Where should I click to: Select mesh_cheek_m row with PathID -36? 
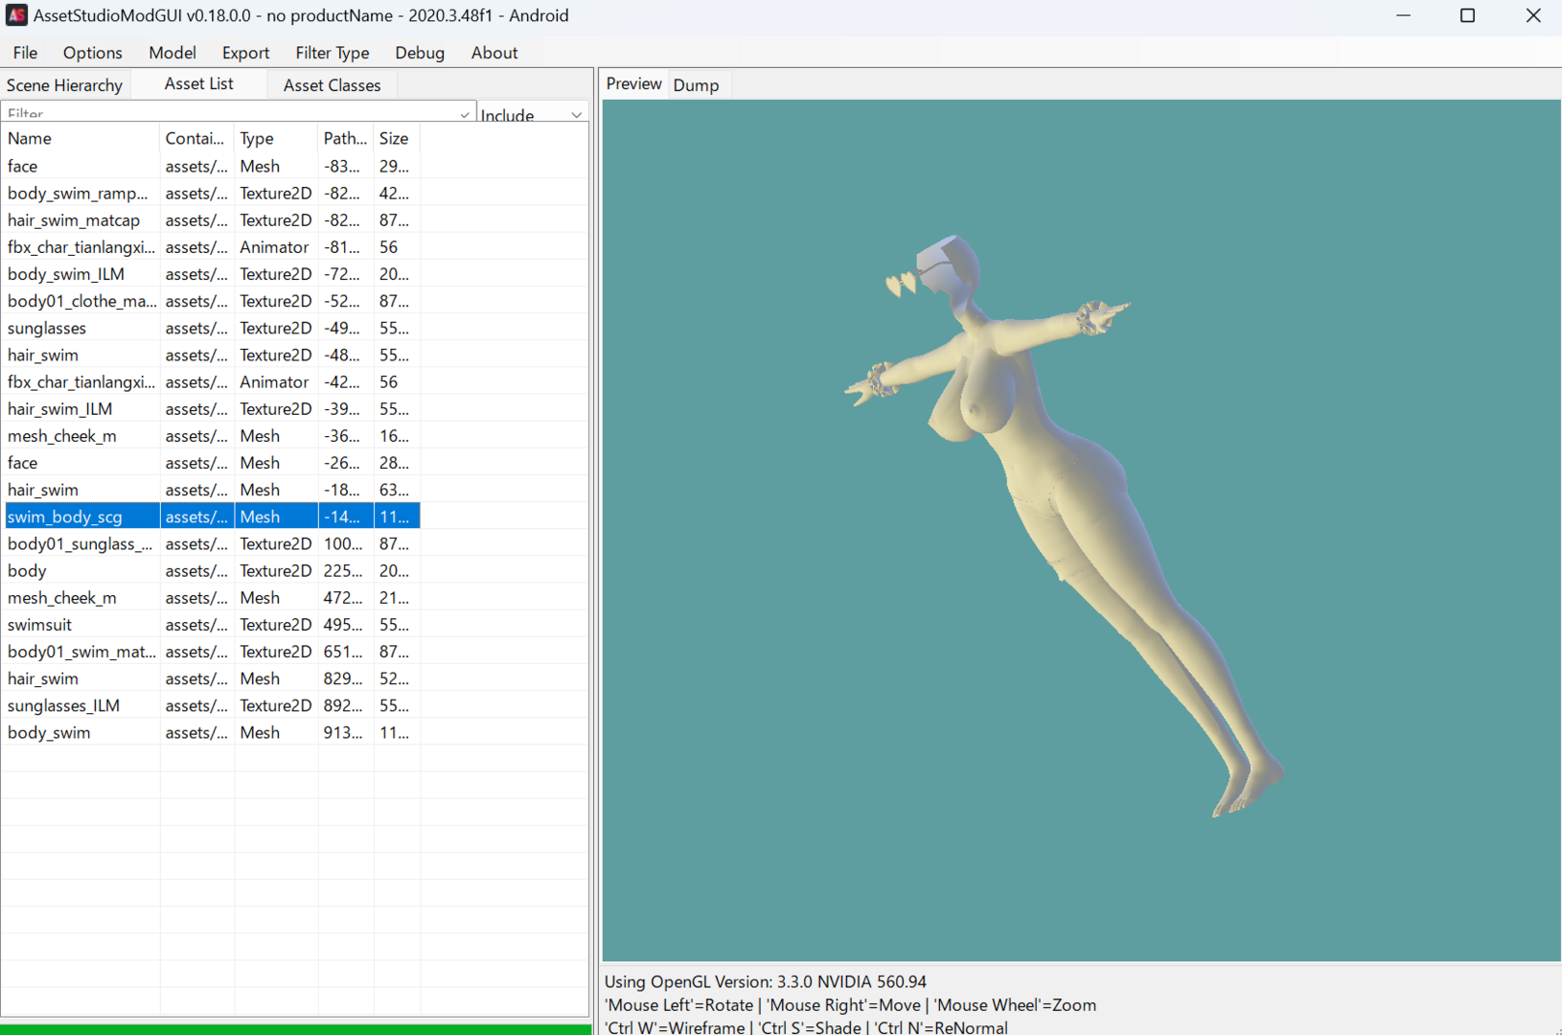coord(211,436)
